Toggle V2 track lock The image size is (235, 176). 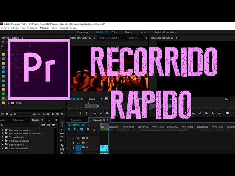pos(73,143)
